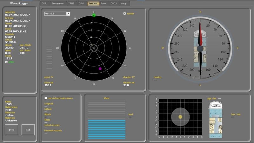This screenshot has width=254, height=143.
Task: Select the TPMS tab
Action: tap(71, 3)
